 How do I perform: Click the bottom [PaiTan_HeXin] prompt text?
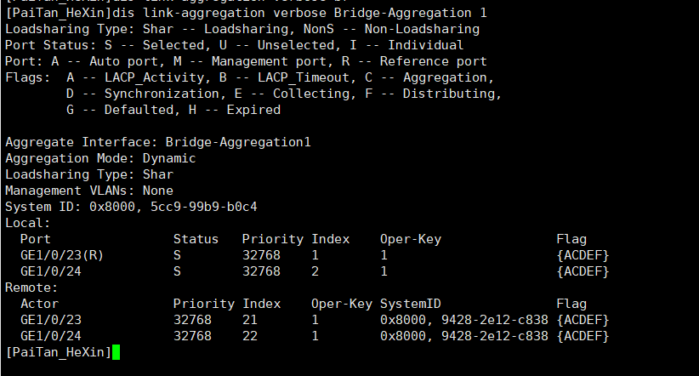(x=58, y=351)
